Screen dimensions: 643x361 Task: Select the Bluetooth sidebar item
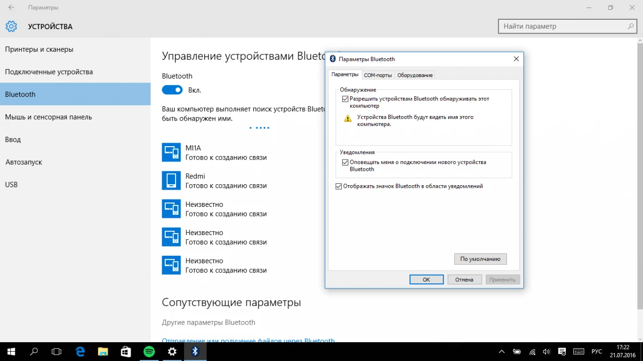(75, 94)
